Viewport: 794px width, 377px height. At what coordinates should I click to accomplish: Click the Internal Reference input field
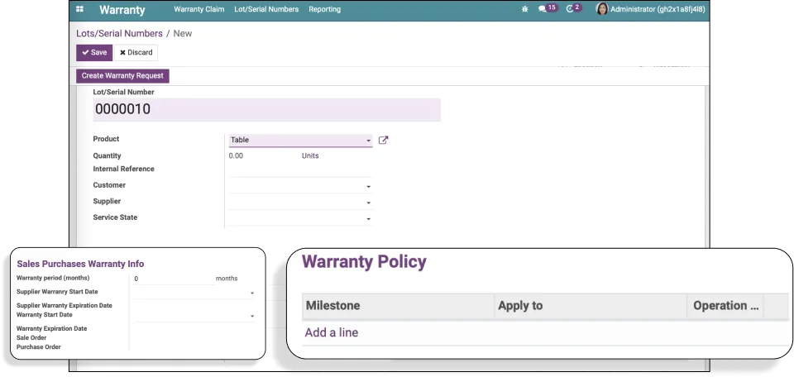[301, 170]
